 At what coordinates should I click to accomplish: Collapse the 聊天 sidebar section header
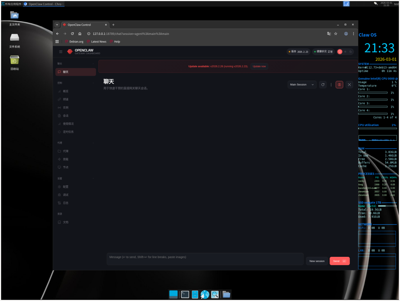(x=76, y=63)
